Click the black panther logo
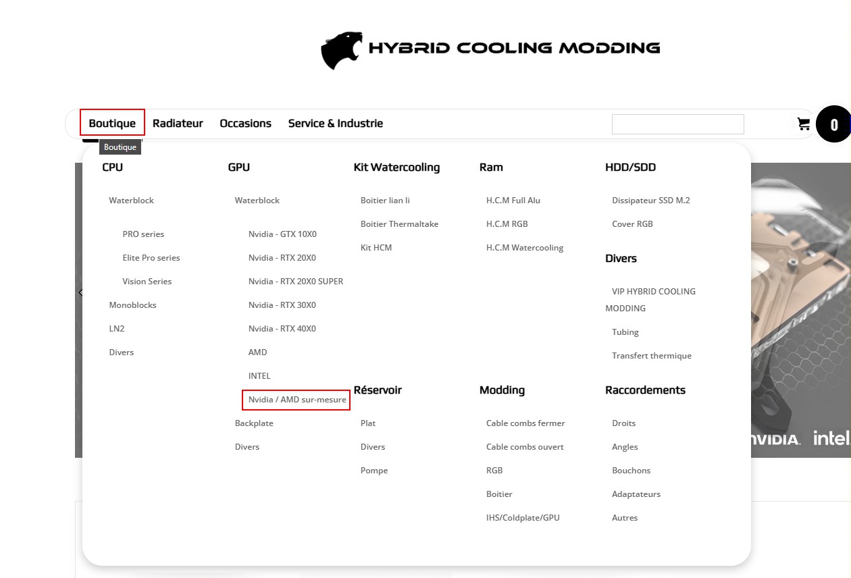 point(343,50)
